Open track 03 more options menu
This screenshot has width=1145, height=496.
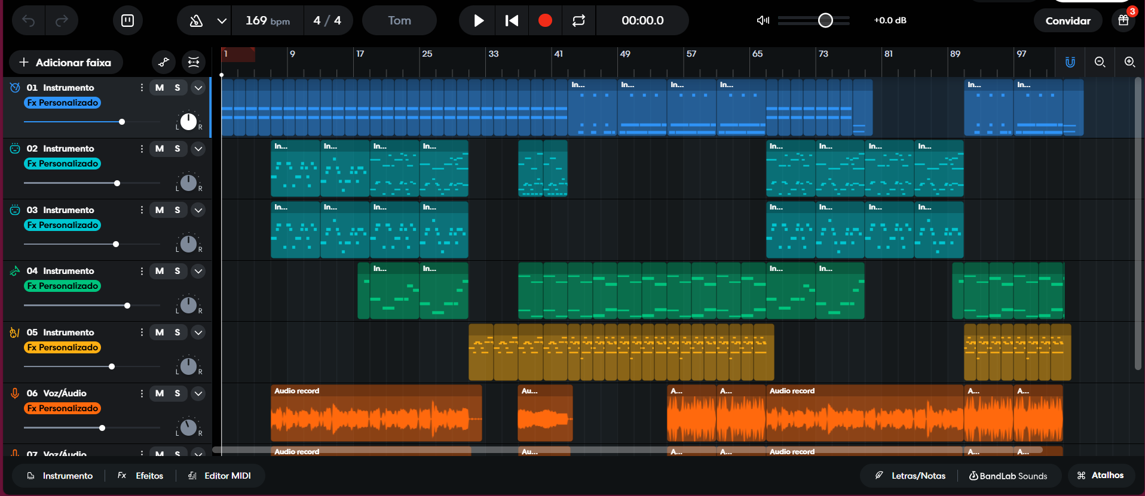pos(142,210)
